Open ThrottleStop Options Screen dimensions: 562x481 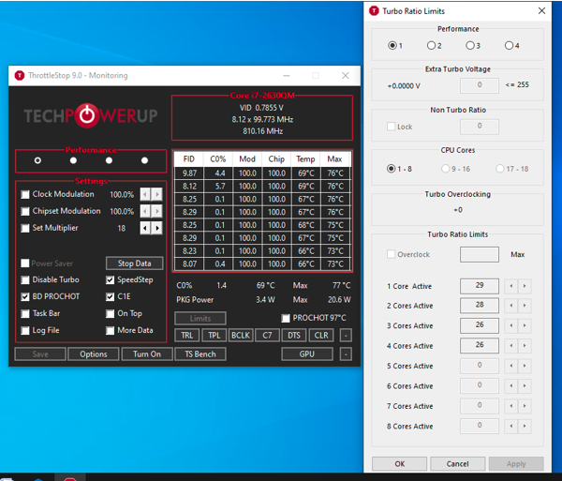point(93,354)
